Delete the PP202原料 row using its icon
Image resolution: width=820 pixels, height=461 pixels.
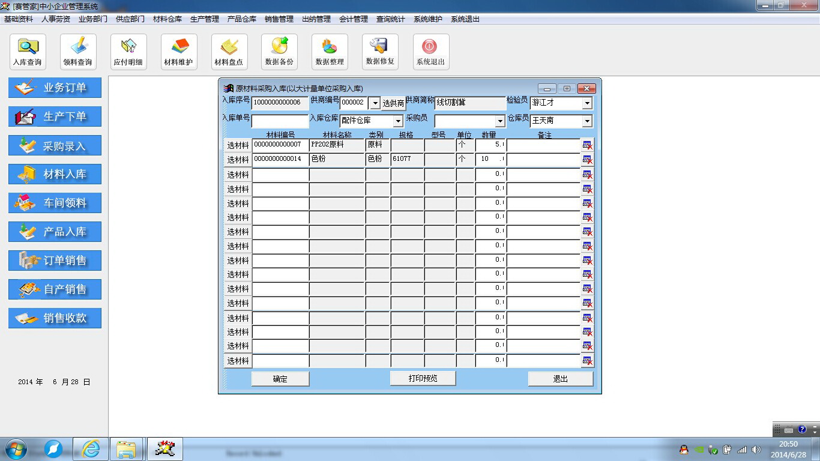pyautogui.click(x=587, y=145)
